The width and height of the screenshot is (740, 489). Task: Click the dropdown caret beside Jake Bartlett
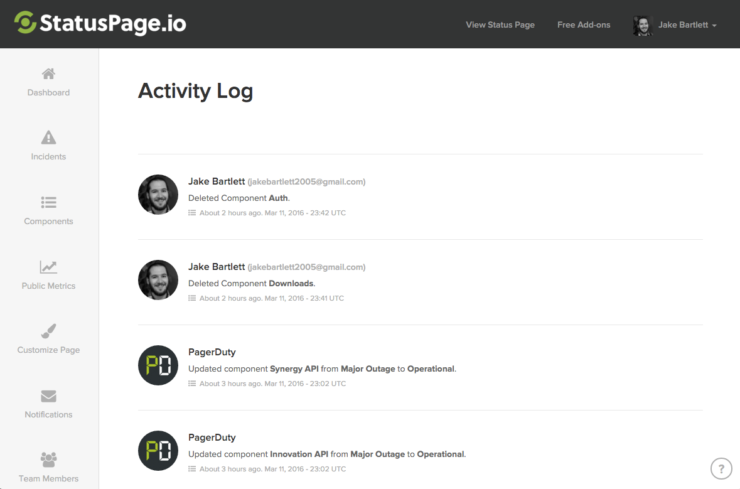[714, 26]
